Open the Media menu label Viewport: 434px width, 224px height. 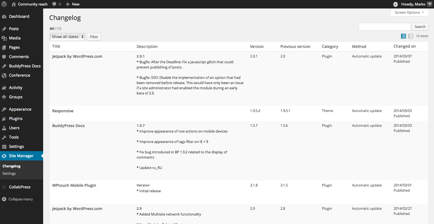(x=15, y=38)
